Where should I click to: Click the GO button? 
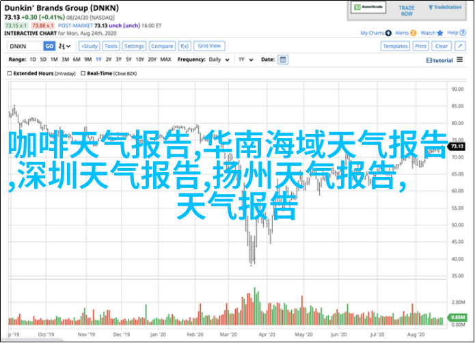point(49,46)
